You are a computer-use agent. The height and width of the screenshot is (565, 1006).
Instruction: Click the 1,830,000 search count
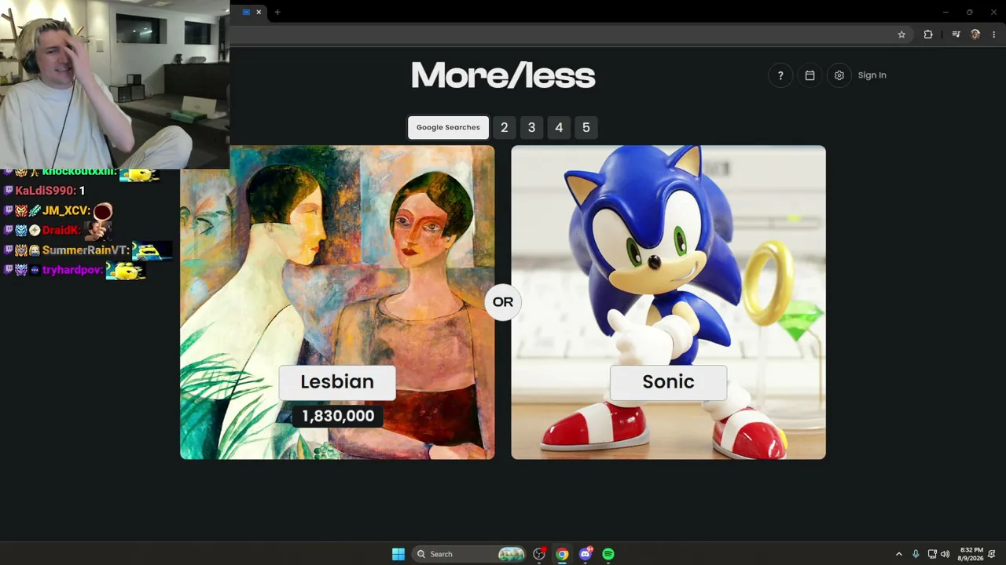[338, 416]
